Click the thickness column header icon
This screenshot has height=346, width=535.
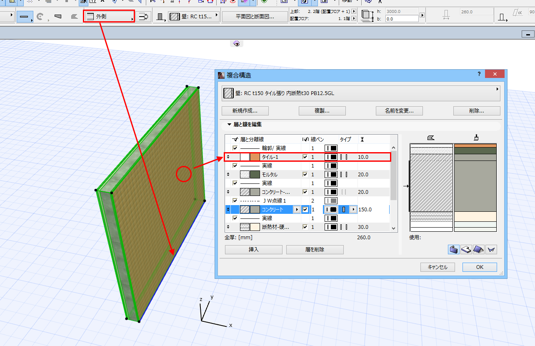coord(362,139)
